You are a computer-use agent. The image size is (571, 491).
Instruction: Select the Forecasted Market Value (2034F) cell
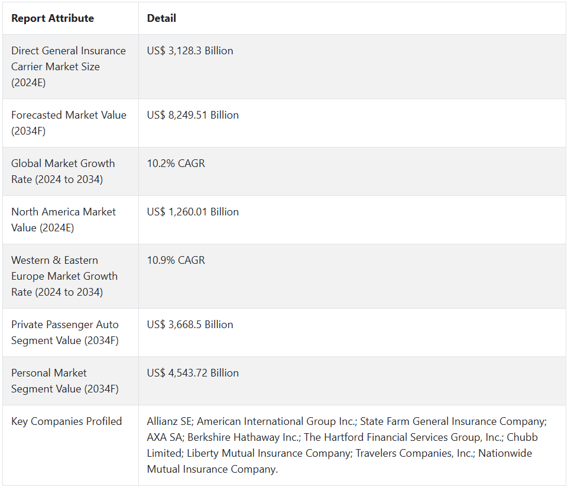(69, 123)
